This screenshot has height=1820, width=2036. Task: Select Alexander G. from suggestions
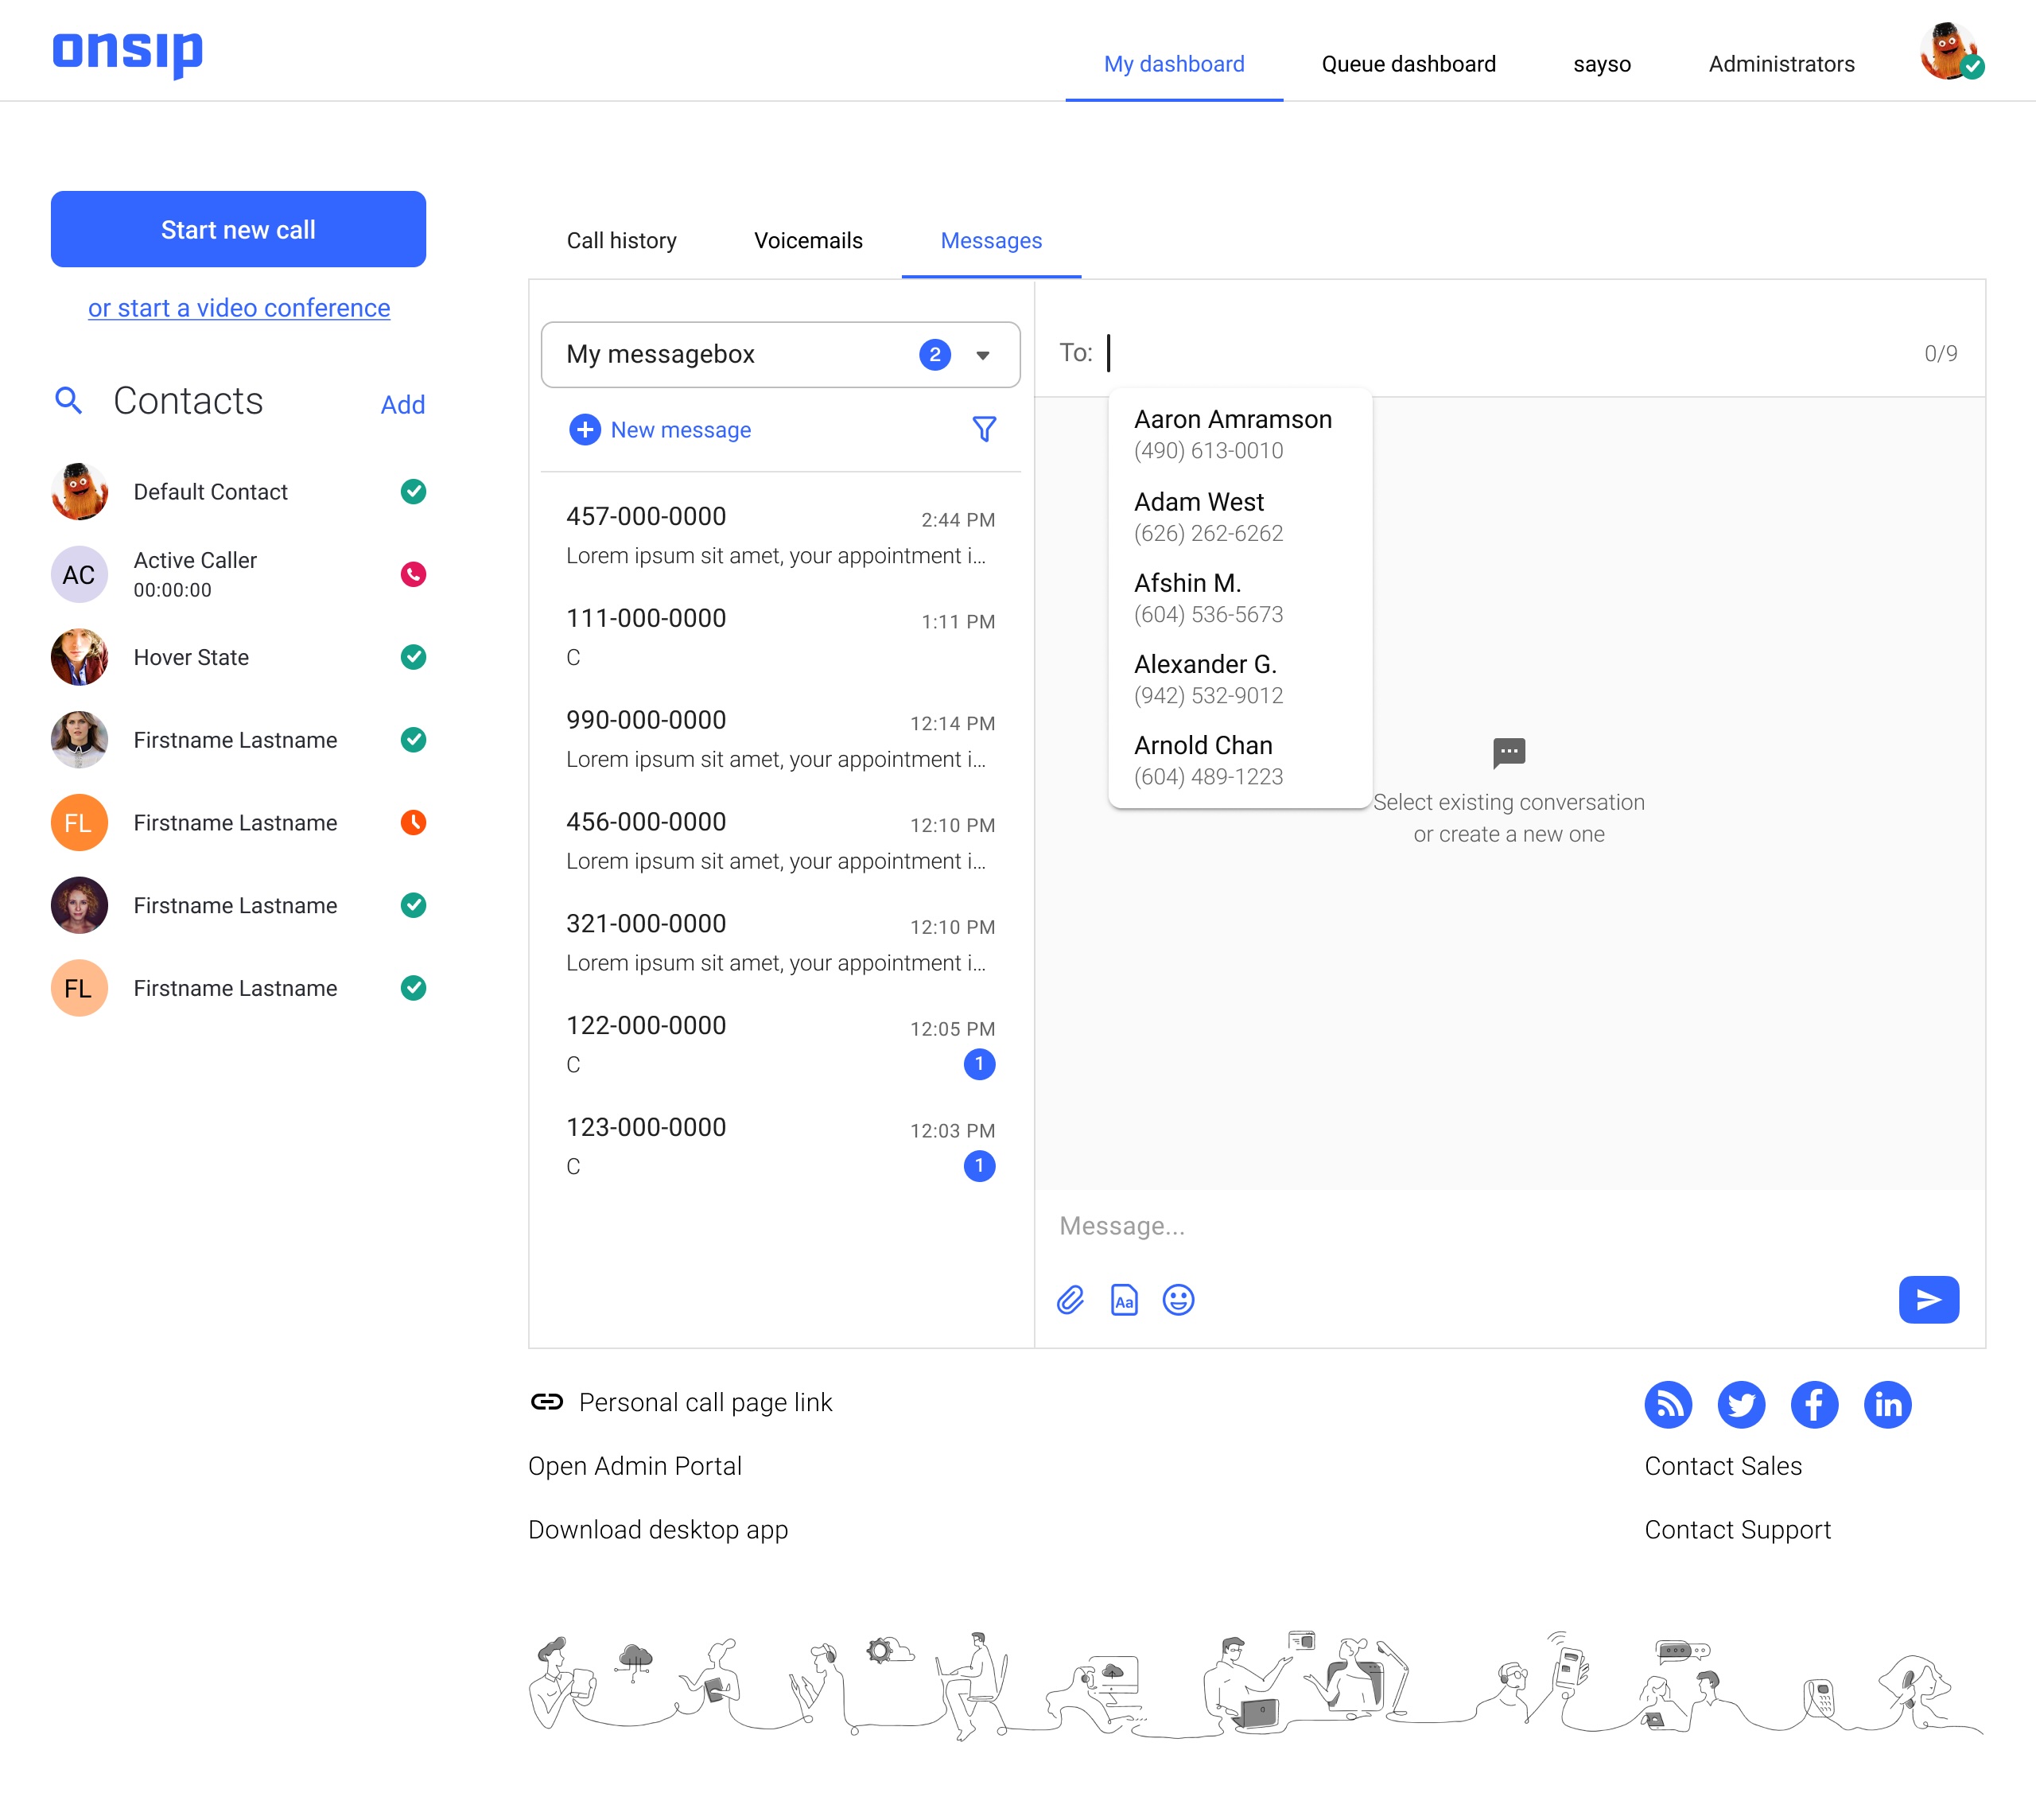[1239, 679]
